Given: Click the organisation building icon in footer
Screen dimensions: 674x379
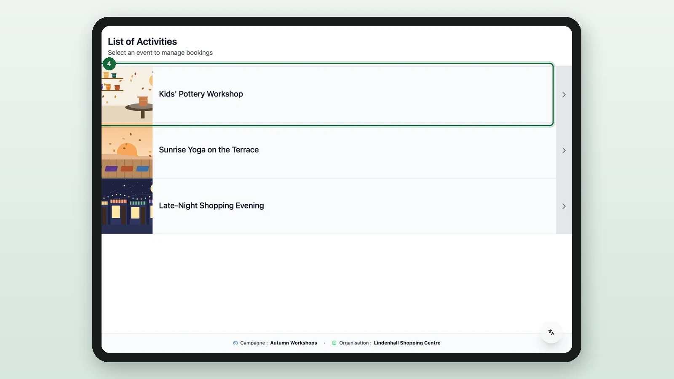Looking at the screenshot, I should point(334,343).
